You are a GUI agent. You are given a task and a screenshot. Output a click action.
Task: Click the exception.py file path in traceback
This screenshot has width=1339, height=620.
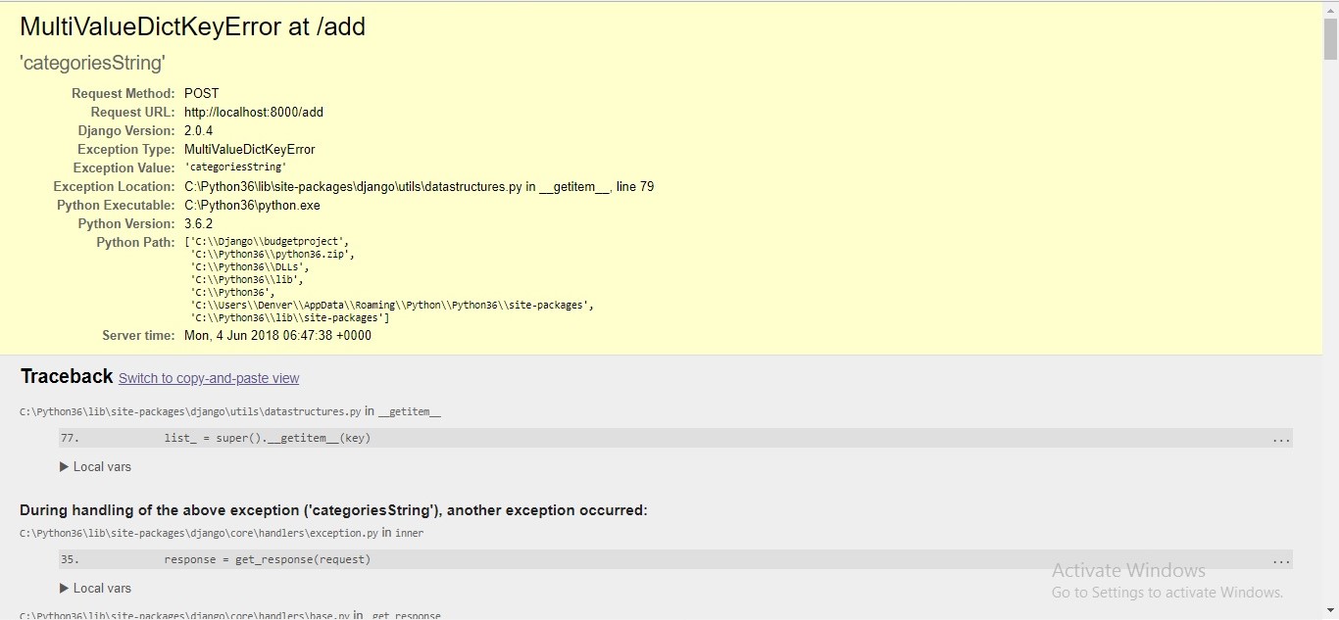tap(199, 534)
